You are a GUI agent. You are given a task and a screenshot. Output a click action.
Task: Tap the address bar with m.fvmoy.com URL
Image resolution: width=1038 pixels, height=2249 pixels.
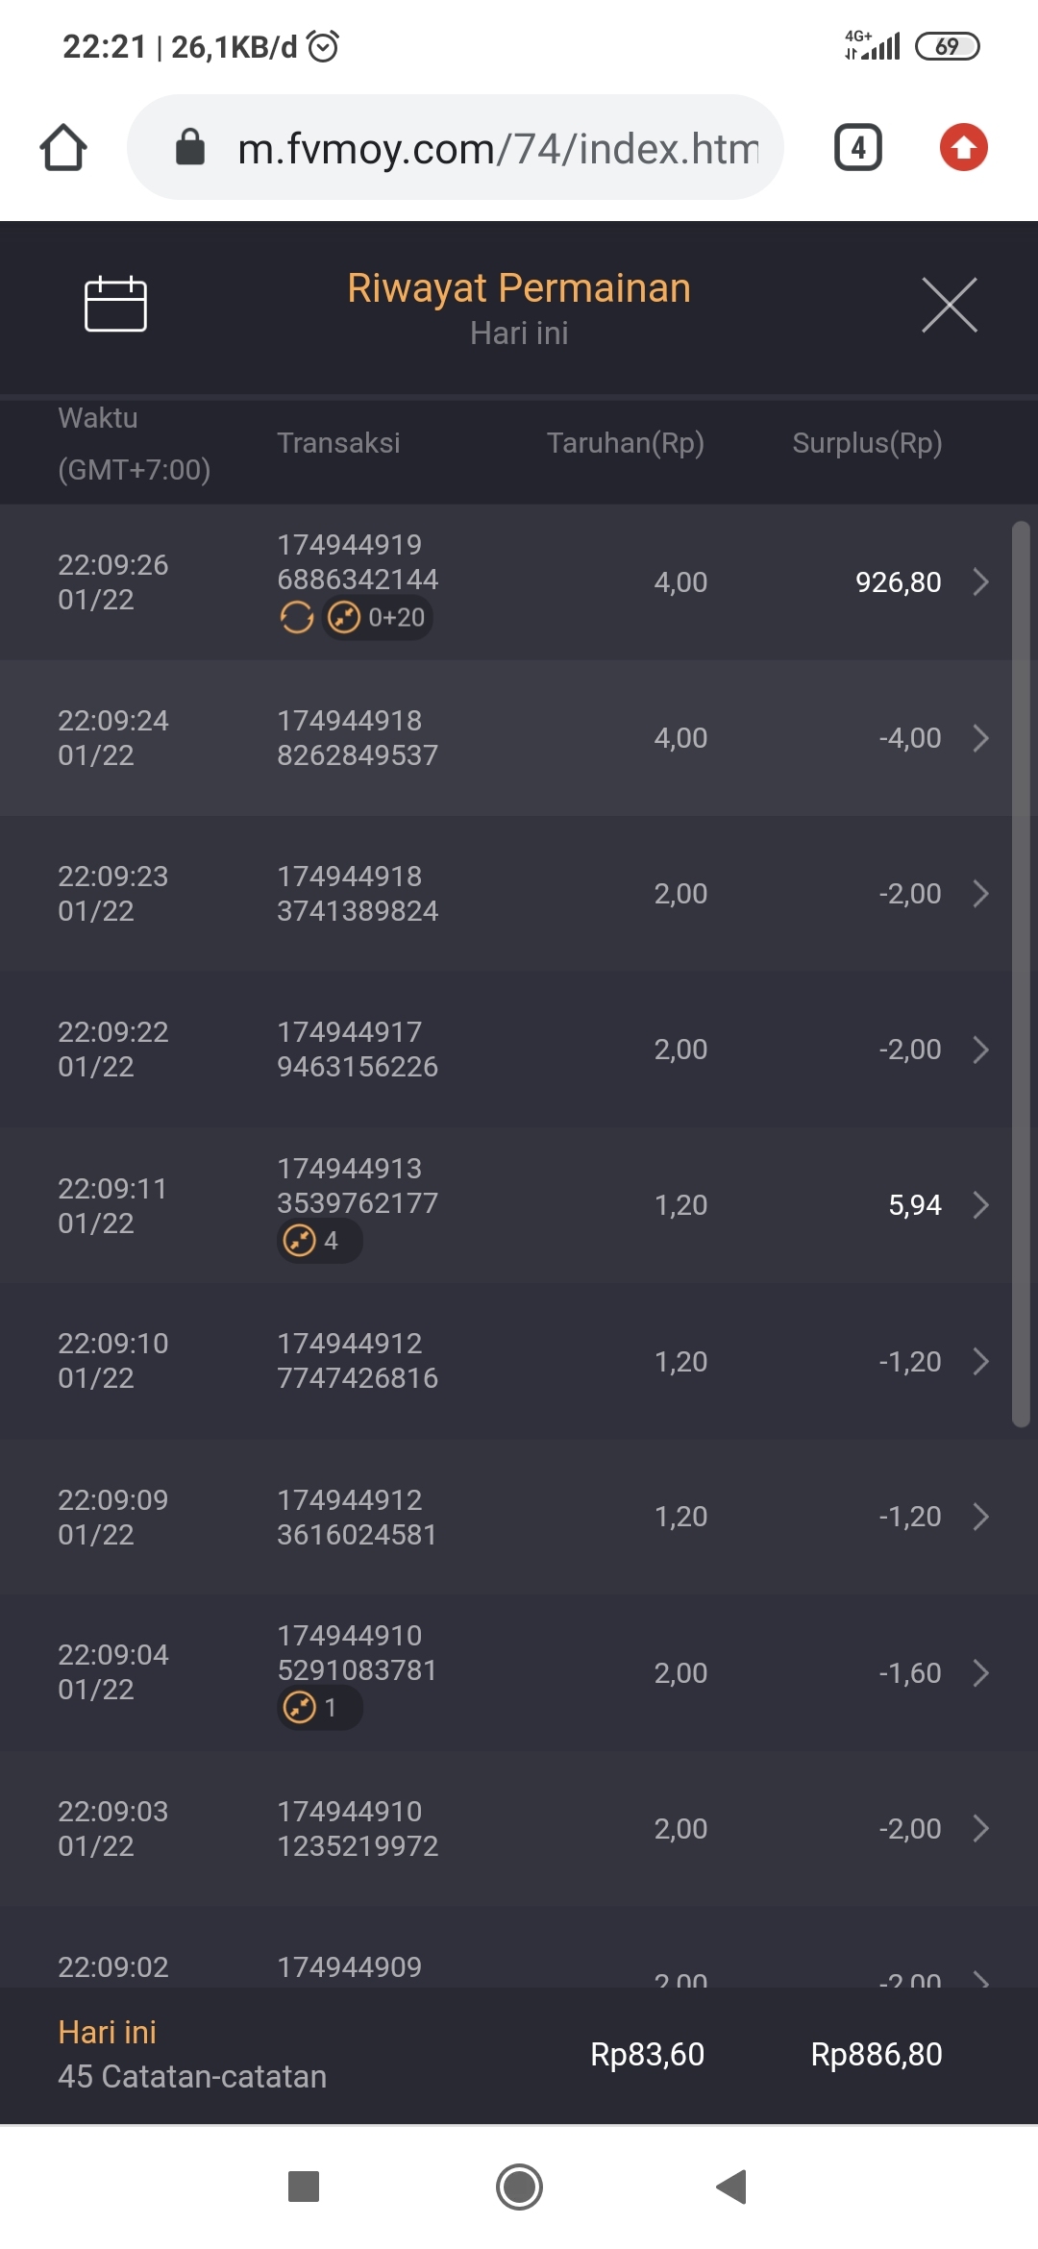[481, 148]
